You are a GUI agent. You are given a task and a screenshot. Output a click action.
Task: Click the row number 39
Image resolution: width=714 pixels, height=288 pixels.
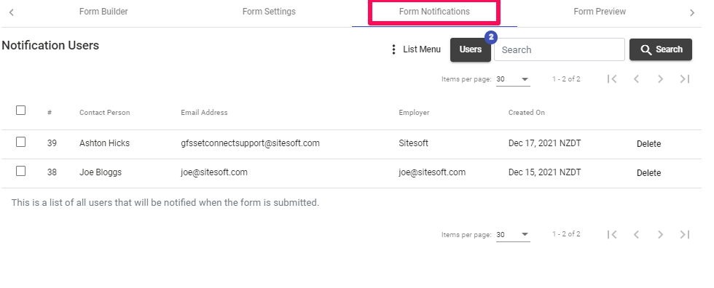tap(52, 143)
